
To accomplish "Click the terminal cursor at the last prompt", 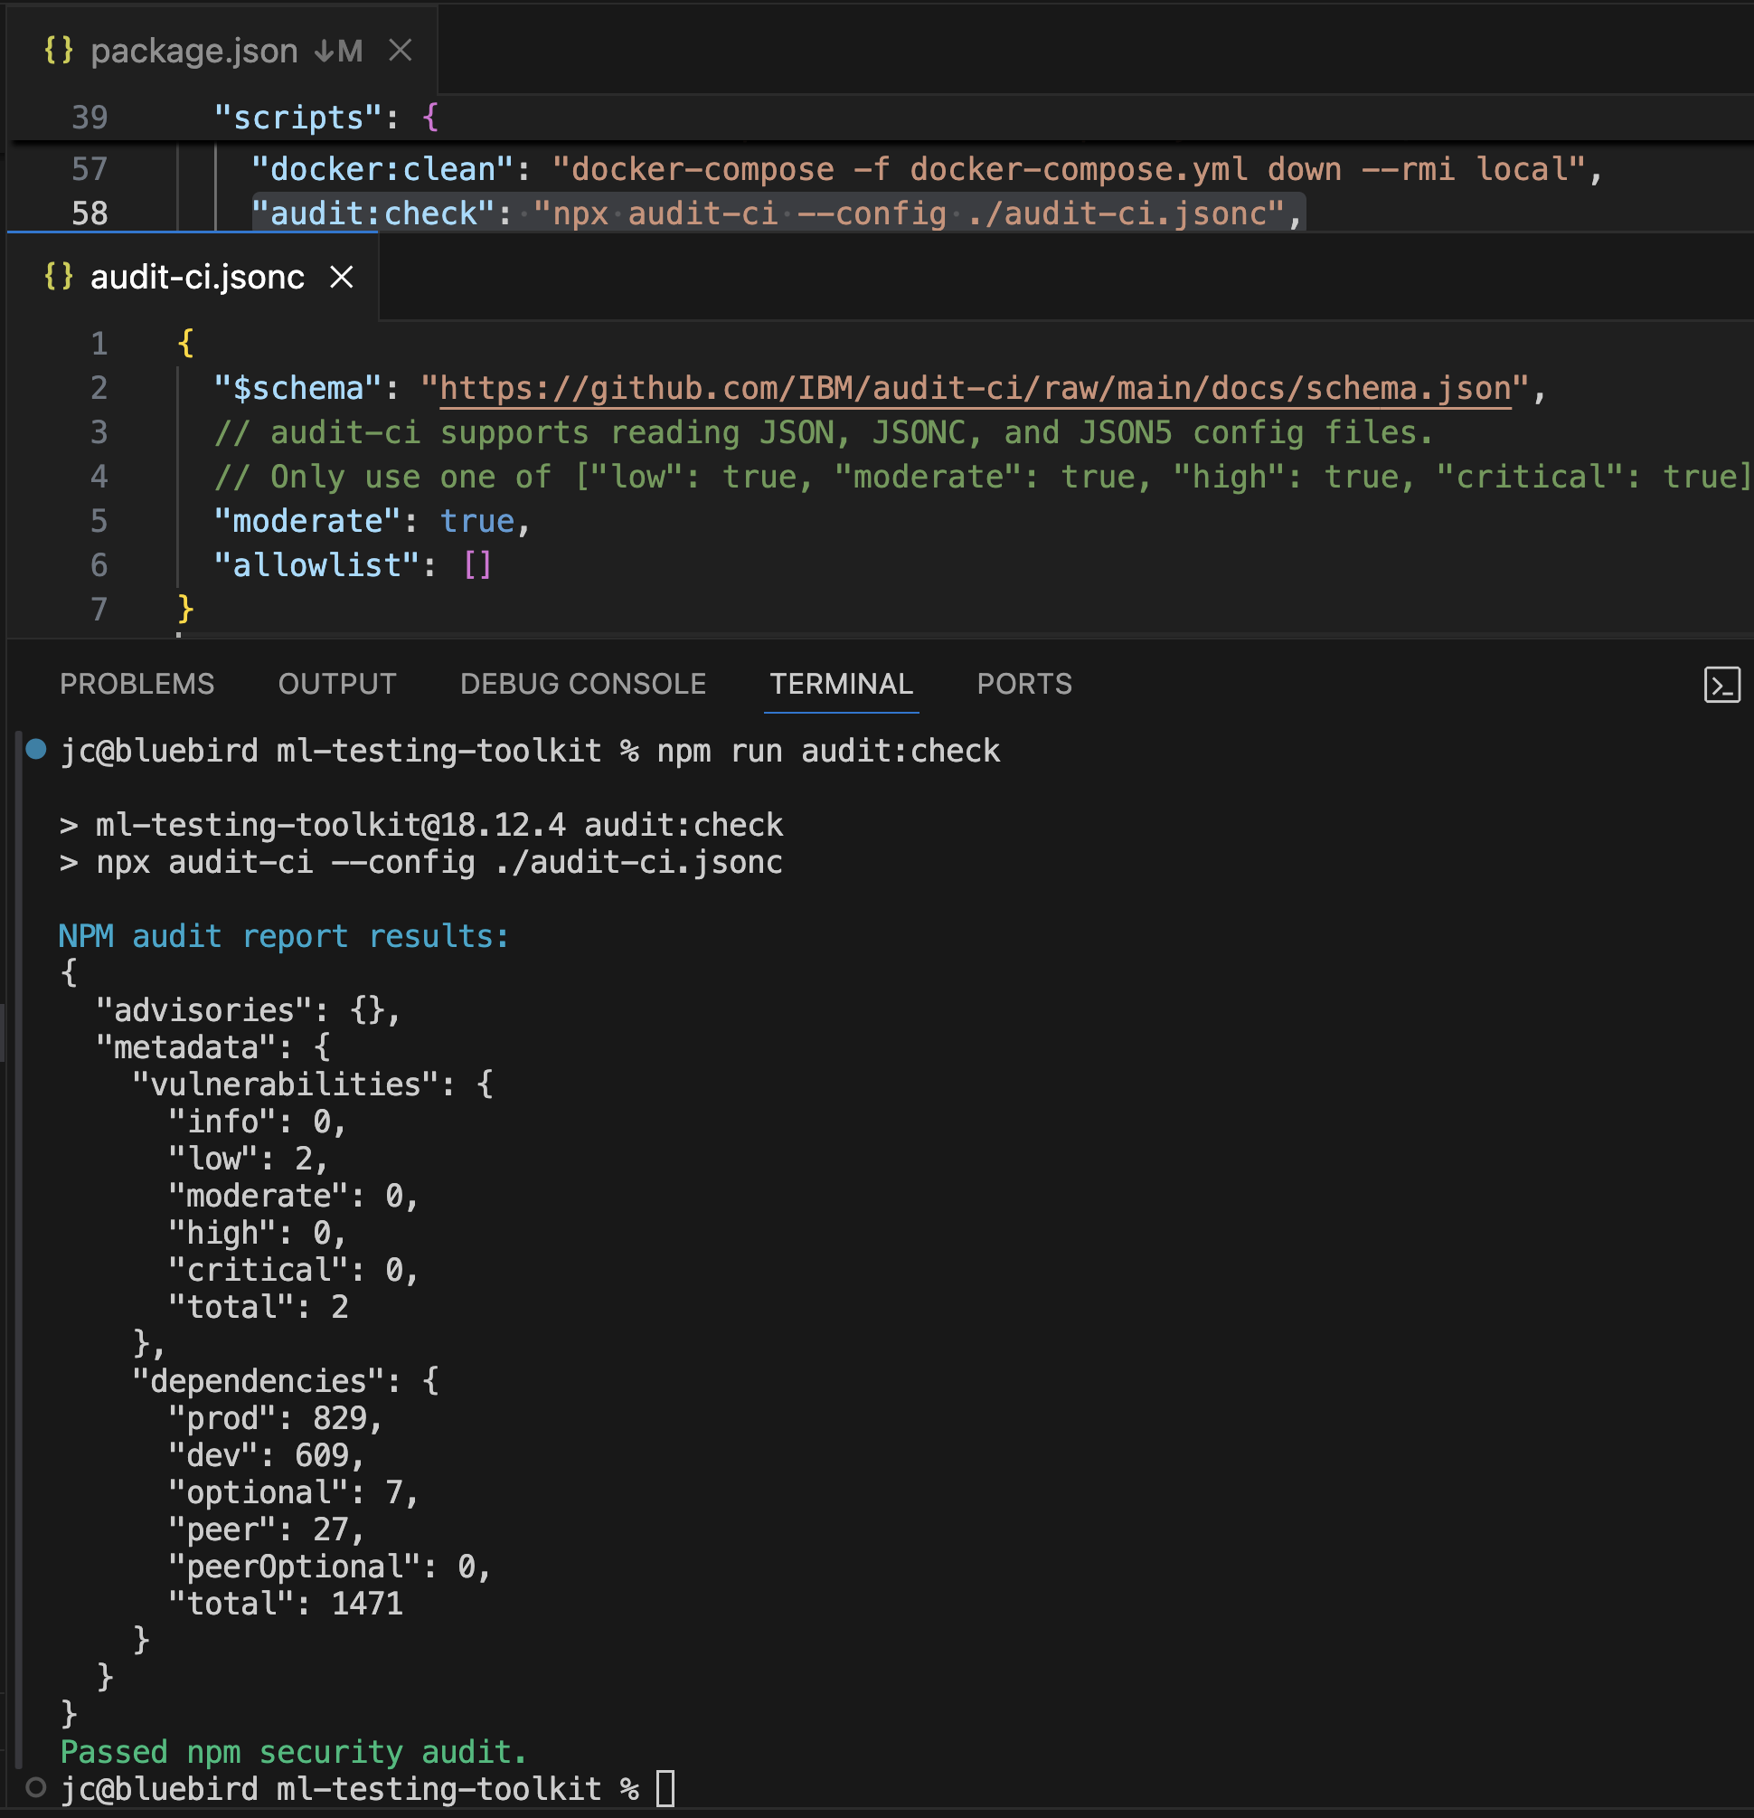I will click(x=665, y=1788).
